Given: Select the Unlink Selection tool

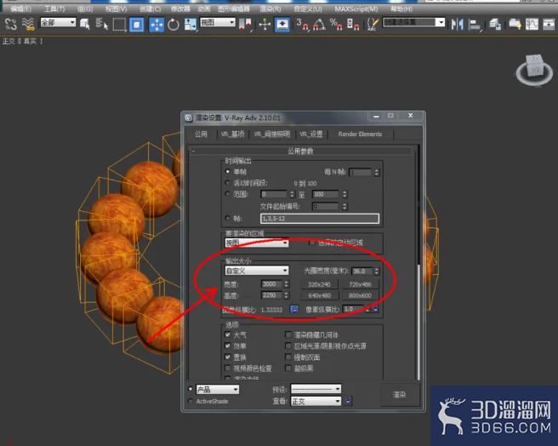Looking at the screenshot, I should click(x=11, y=24).
